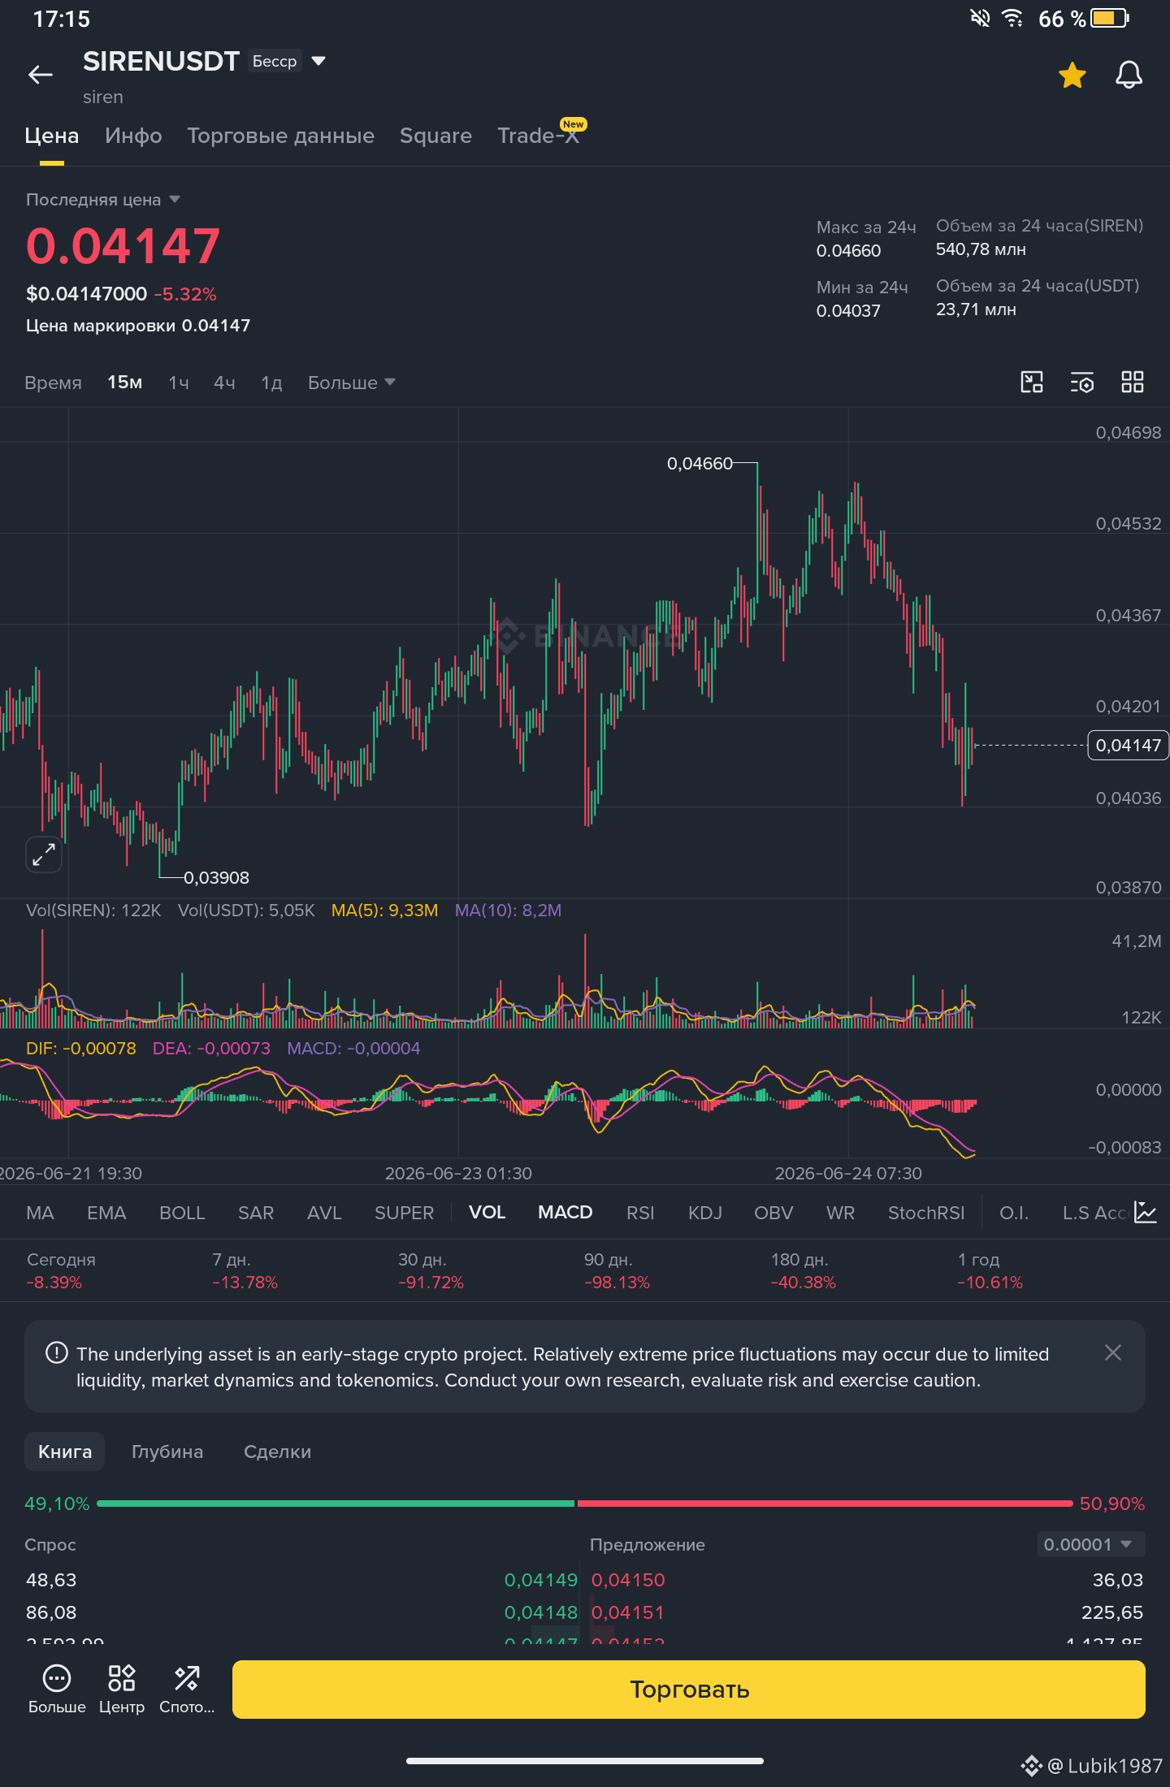Dismiss the early-stage project warning
This screenshot has height=1787, width=1170.
(1113, 1352)
